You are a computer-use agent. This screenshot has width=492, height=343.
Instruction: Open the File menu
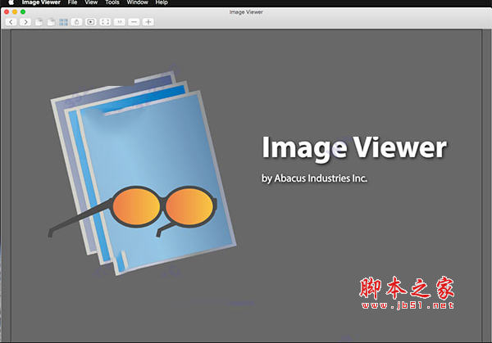click(x=72, y=2)
